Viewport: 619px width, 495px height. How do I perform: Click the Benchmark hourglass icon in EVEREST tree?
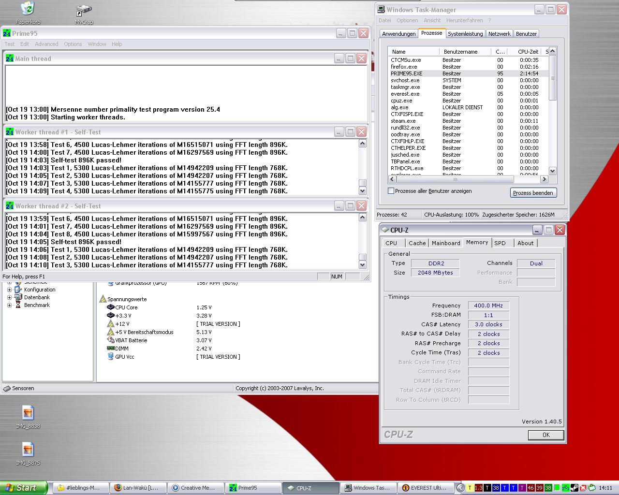18,305
